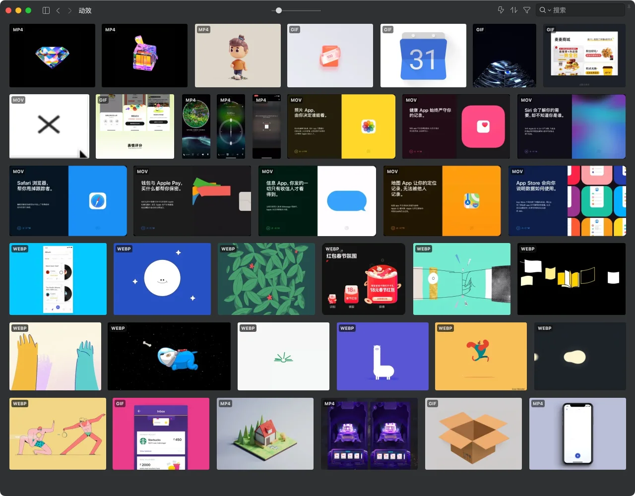The image size is (635, 496).
Task: Click the 搜索 search field
Action: (585, 10)
